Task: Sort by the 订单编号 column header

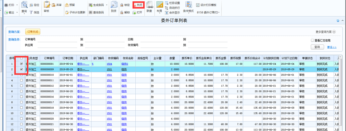Action: 49,58
